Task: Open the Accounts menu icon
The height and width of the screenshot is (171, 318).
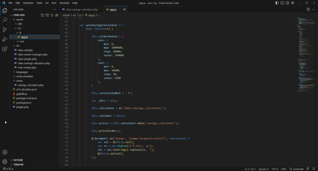Action: tap(5, 152)
